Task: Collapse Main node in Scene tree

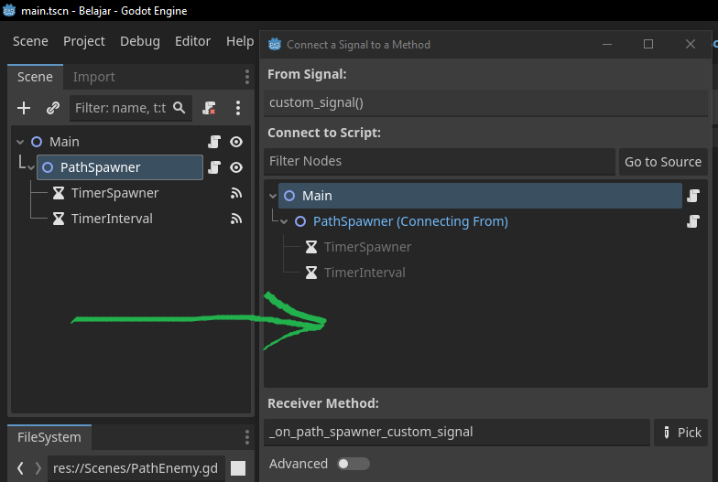Action: [20, 142]
